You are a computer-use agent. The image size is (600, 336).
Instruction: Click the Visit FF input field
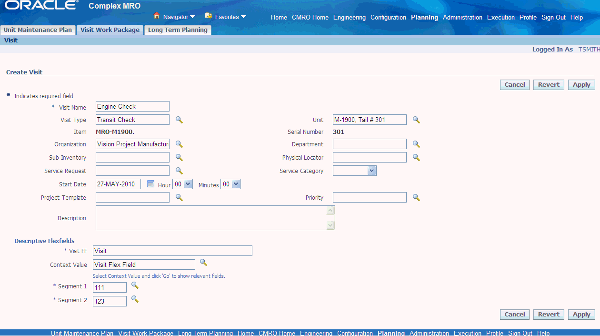click(x=172, y=251)
